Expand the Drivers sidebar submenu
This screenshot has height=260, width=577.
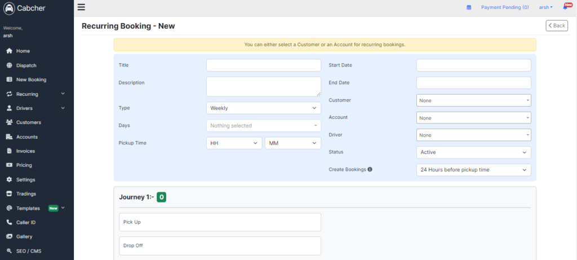37,108
